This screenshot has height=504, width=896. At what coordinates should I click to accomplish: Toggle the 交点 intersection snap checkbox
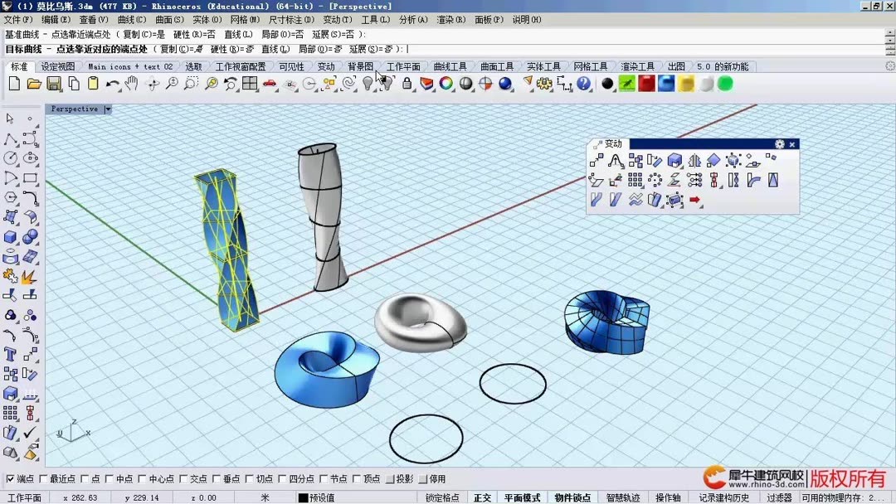pos(181,479)
